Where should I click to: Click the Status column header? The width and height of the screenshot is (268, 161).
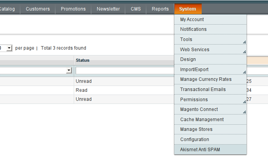[x=83, y=60]
